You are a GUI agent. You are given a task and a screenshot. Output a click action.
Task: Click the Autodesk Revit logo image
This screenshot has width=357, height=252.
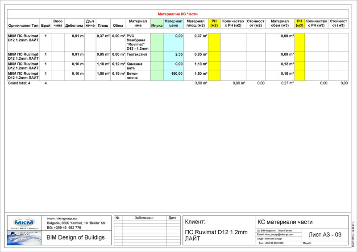(x=24, y=238)
